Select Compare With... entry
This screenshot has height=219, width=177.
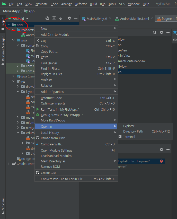click(x=76, y=144)
